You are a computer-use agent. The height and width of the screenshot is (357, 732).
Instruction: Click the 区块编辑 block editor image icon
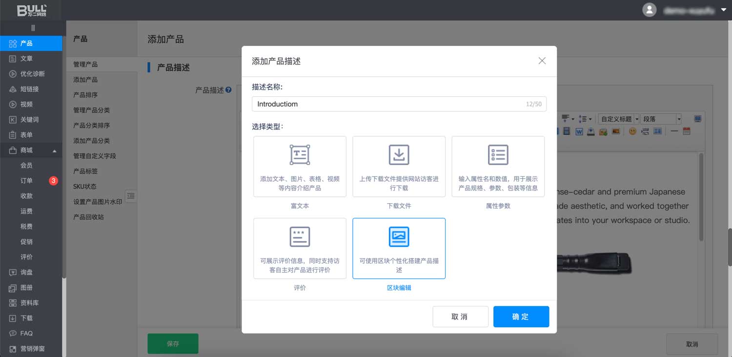(x=399, y=237)
